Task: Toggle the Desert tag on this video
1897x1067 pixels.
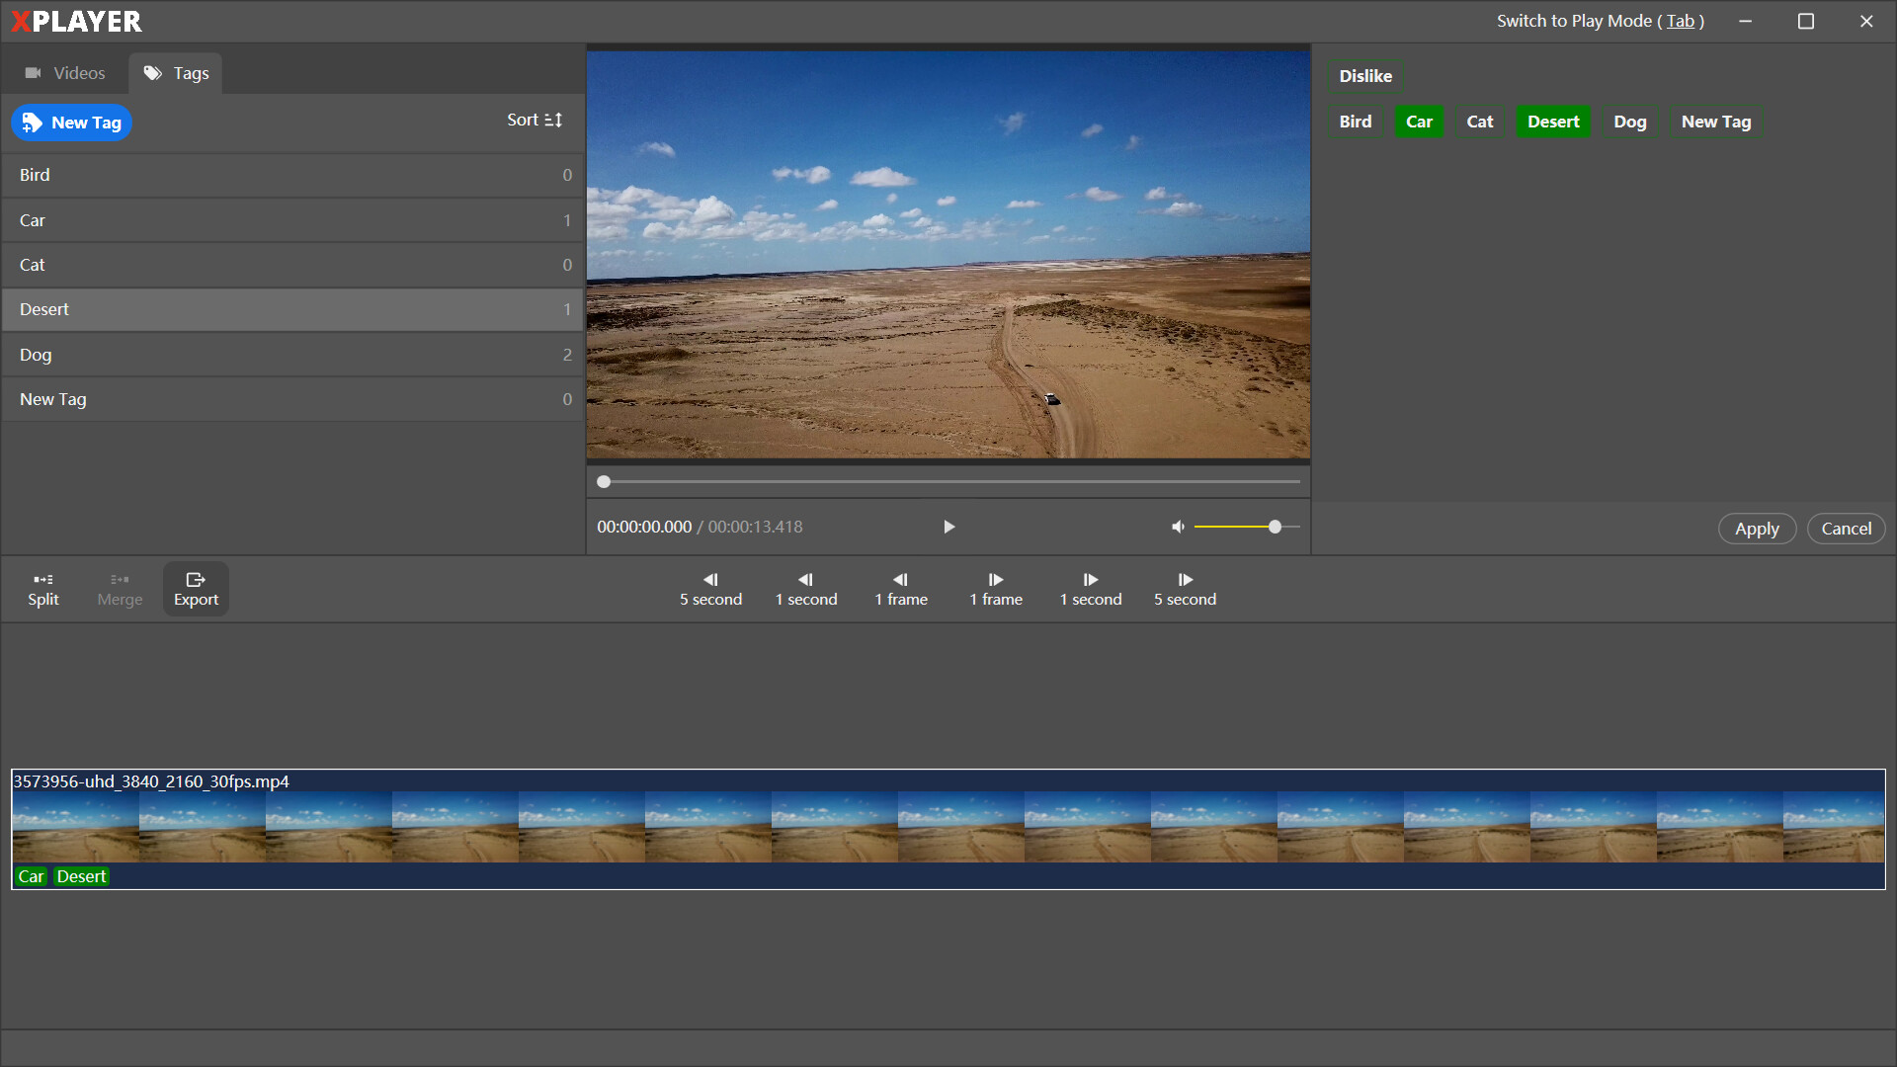Action: [x=1553, y=122]
